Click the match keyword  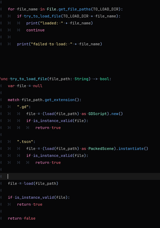pos(14,100)
